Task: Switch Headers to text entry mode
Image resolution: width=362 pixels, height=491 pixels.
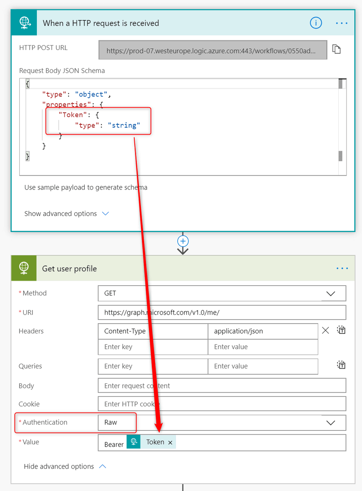Action: click(341, 330)
